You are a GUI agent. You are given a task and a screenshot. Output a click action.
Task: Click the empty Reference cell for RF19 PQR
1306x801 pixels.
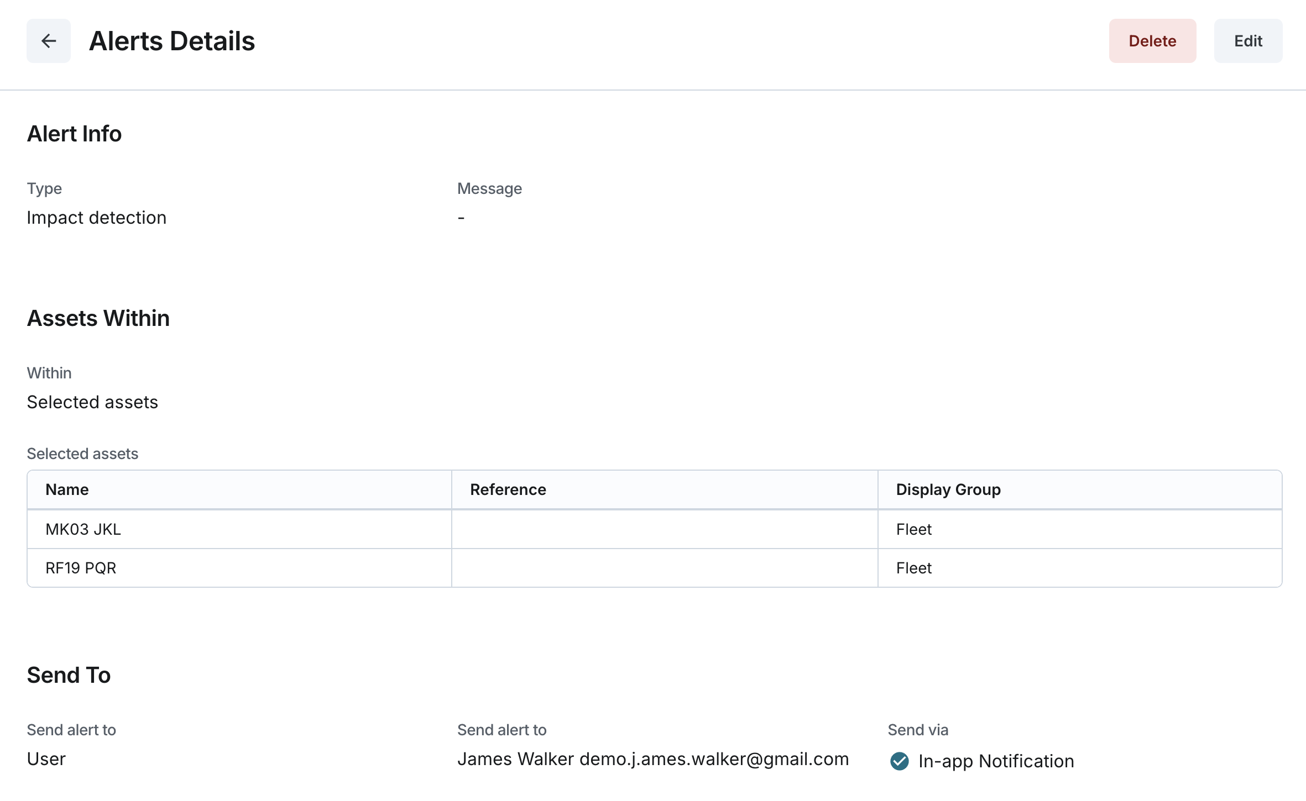pos(664,568)
